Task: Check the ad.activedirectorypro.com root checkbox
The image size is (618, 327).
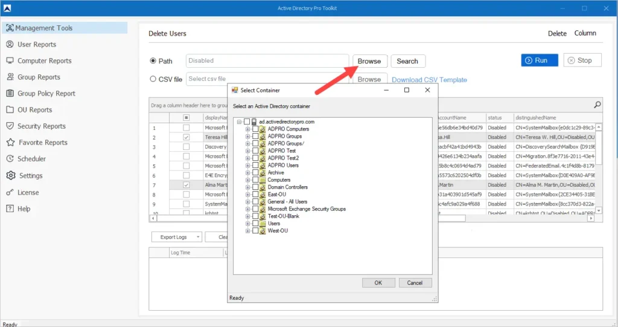Action: click(247, 121)
